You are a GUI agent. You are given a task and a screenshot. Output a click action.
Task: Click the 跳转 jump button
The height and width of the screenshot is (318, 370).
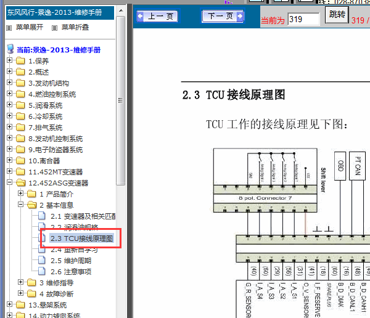pos(337,15)
